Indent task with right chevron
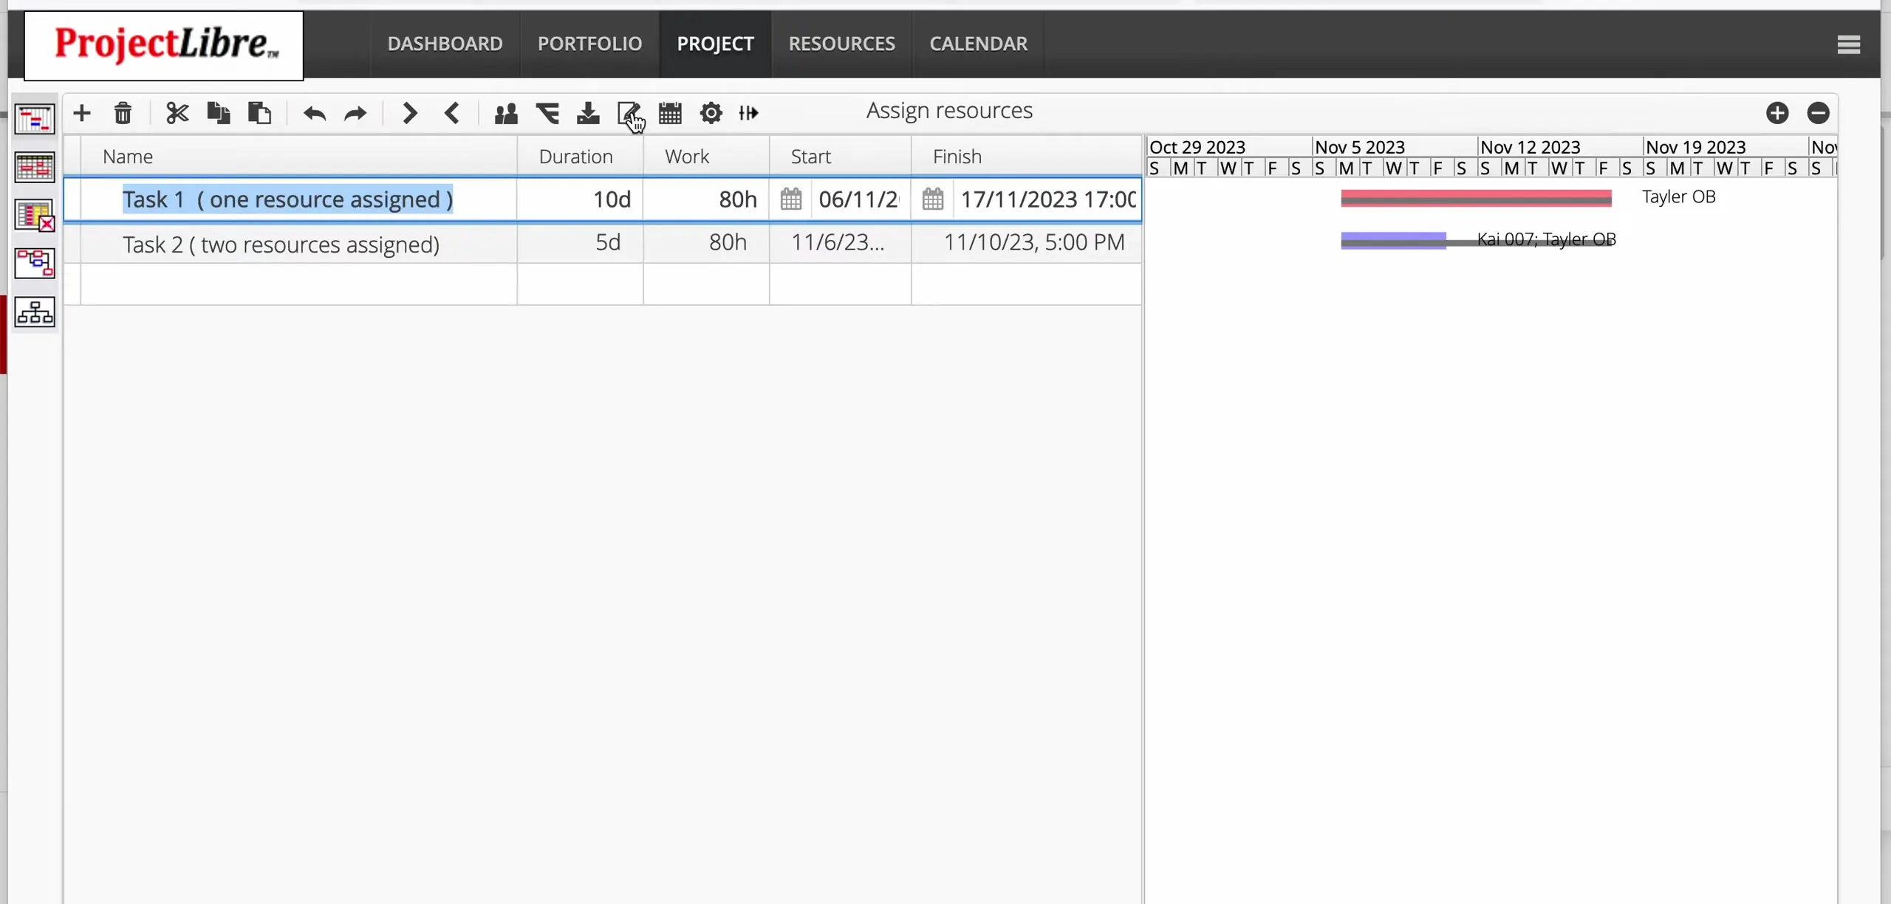This screenshot has height=904, width=1891. [410, 113]
